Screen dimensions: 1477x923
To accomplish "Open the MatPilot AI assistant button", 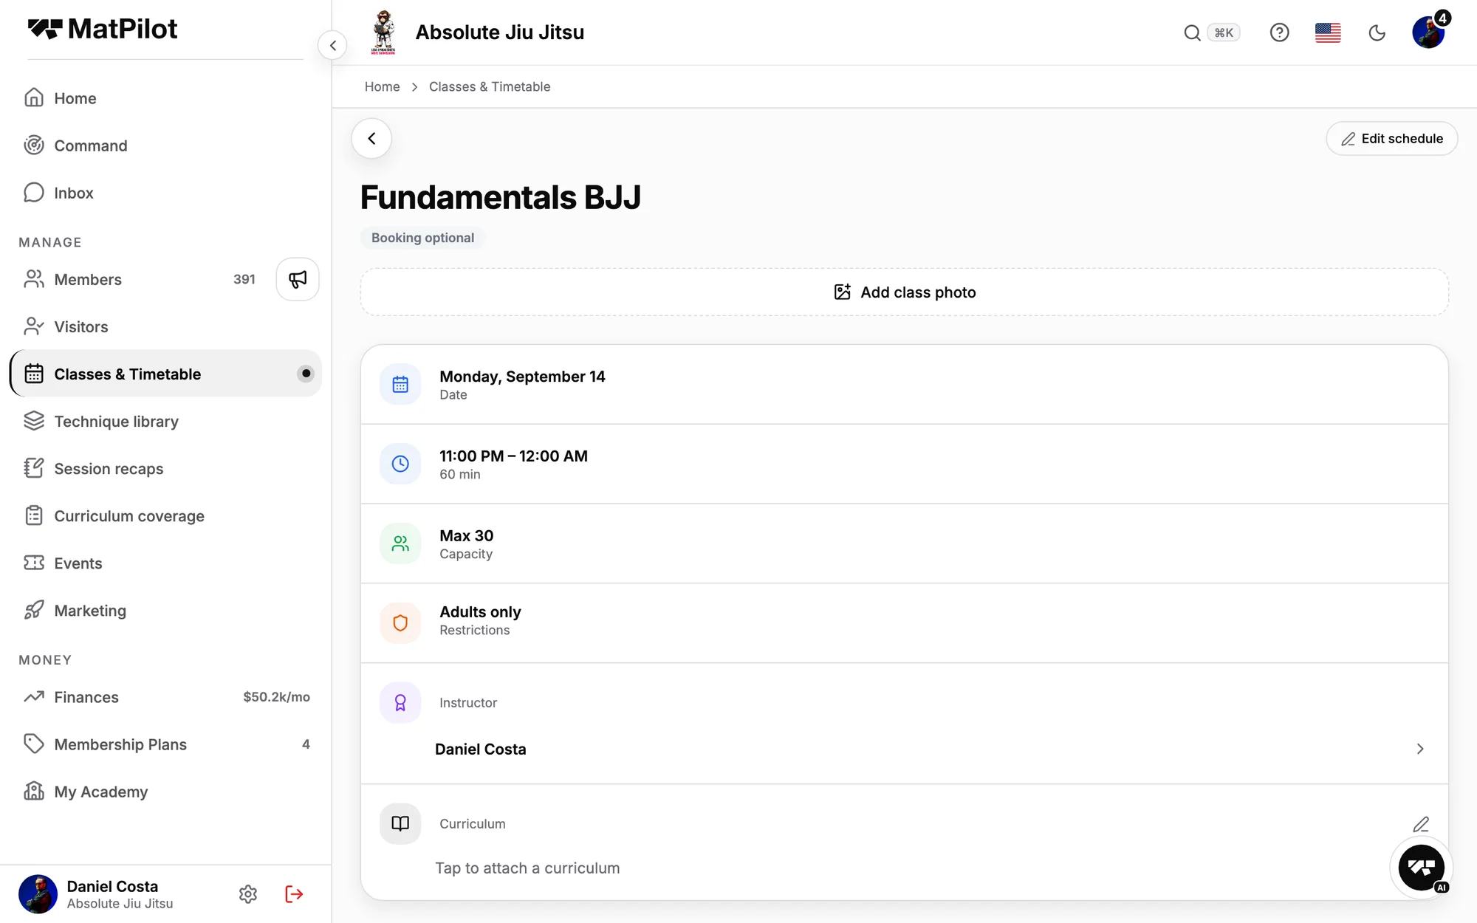I will (1422, 868).
